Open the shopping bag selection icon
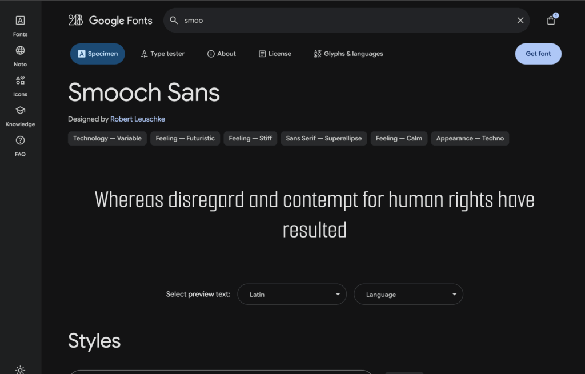The image size is (585, 374). point(551,20)
